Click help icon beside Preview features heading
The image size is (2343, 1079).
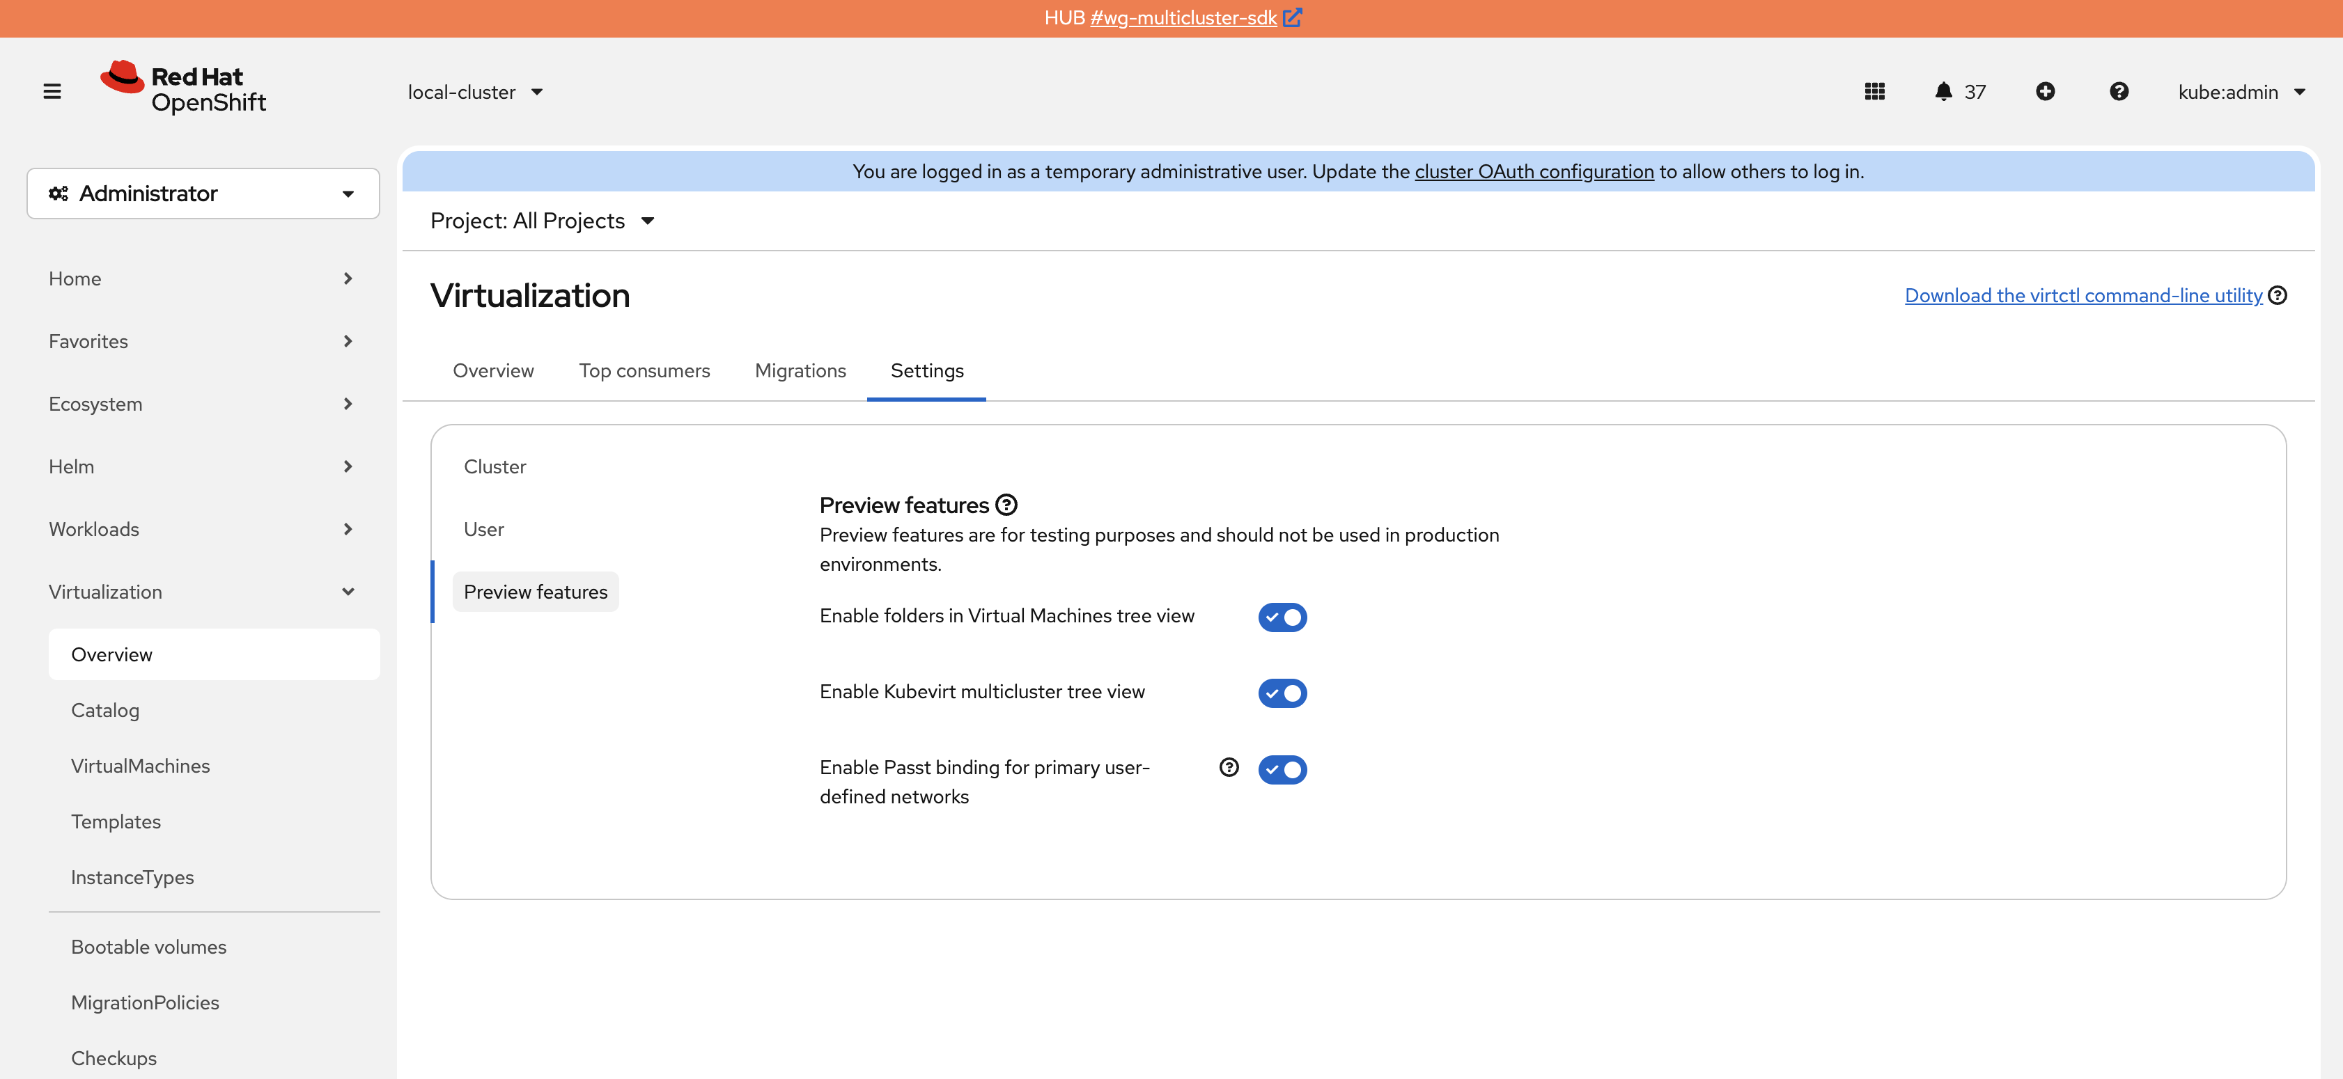click(x=1006, y=505)
